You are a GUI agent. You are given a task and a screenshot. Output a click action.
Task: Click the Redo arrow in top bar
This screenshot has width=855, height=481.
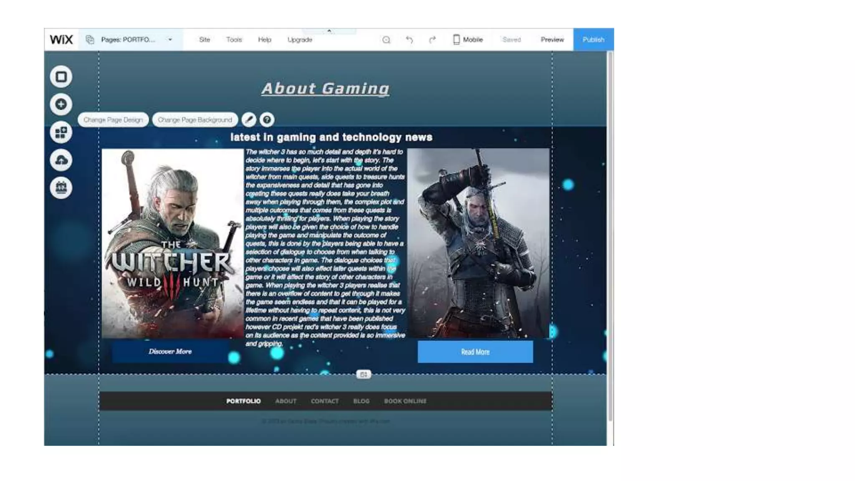point(432,40)
